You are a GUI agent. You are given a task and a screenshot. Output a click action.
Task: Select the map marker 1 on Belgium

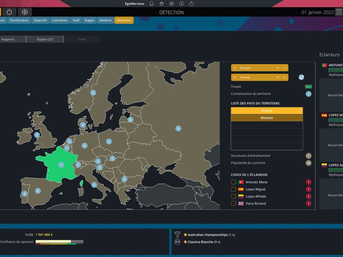[67, 148]
